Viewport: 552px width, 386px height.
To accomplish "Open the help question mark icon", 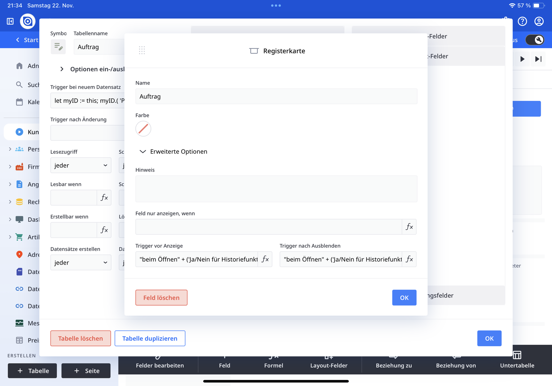I will (522, 21).
